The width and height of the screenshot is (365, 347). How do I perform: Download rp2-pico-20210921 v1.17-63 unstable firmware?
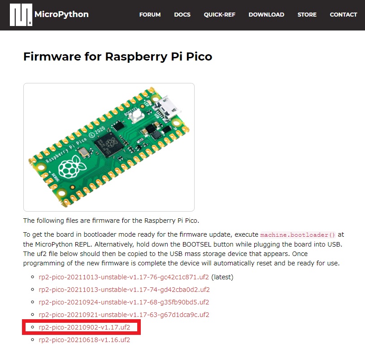[x=124, y=315]
